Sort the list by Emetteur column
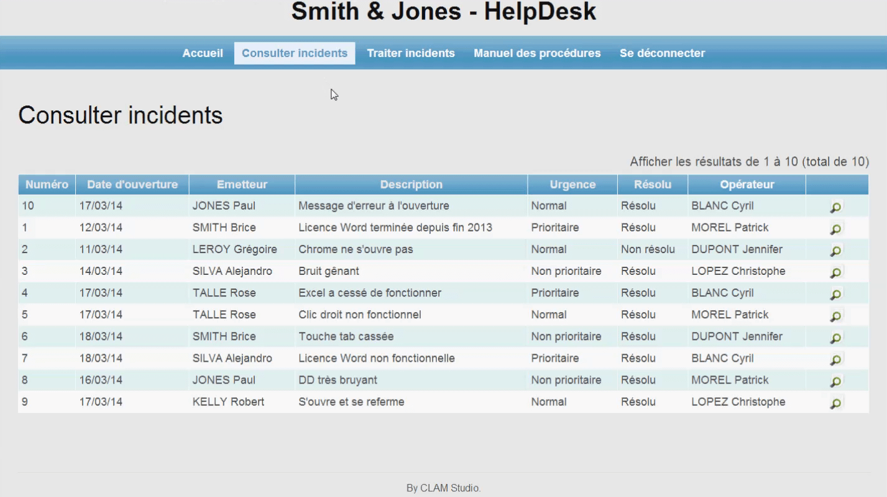 click(x=241, y=184)
